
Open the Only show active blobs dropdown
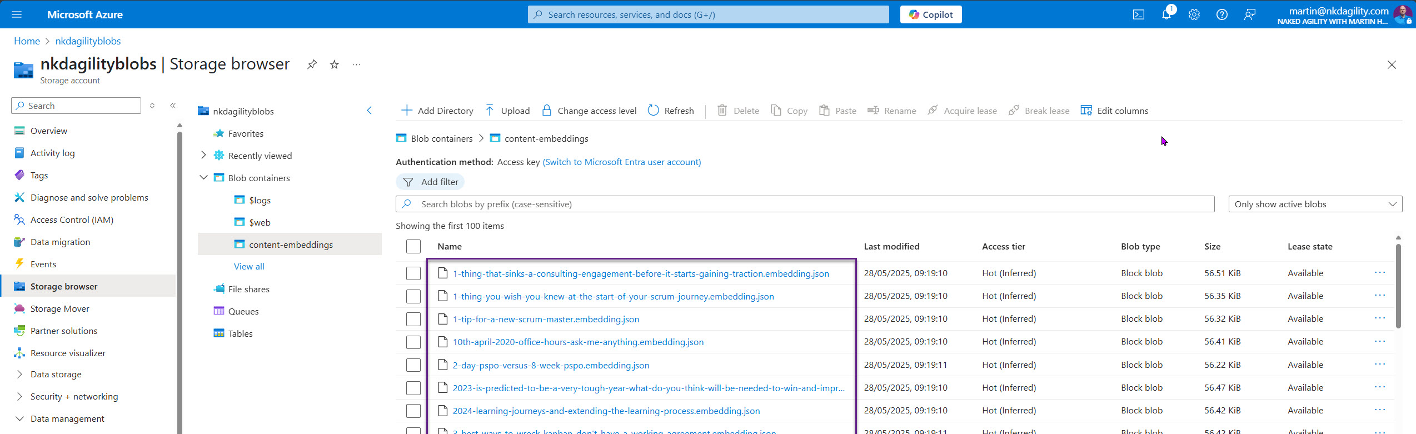(1315, 204)
